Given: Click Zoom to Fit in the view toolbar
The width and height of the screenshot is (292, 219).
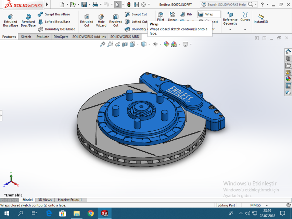Looking at the screenshot, I should [103, 44].
